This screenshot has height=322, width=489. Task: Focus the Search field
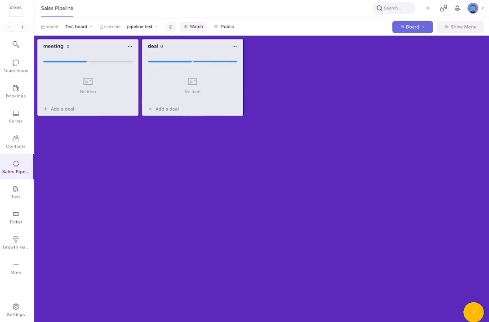[394, 8]
